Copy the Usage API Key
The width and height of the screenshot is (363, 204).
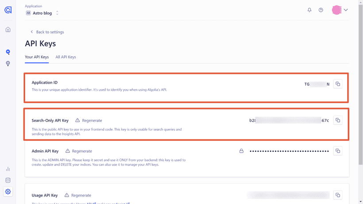point(338,195)
